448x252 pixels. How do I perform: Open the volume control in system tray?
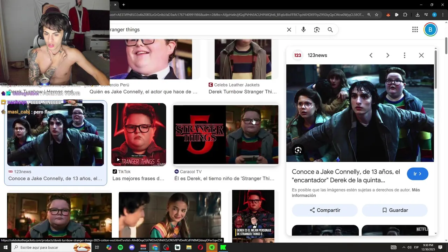point(409,247)
